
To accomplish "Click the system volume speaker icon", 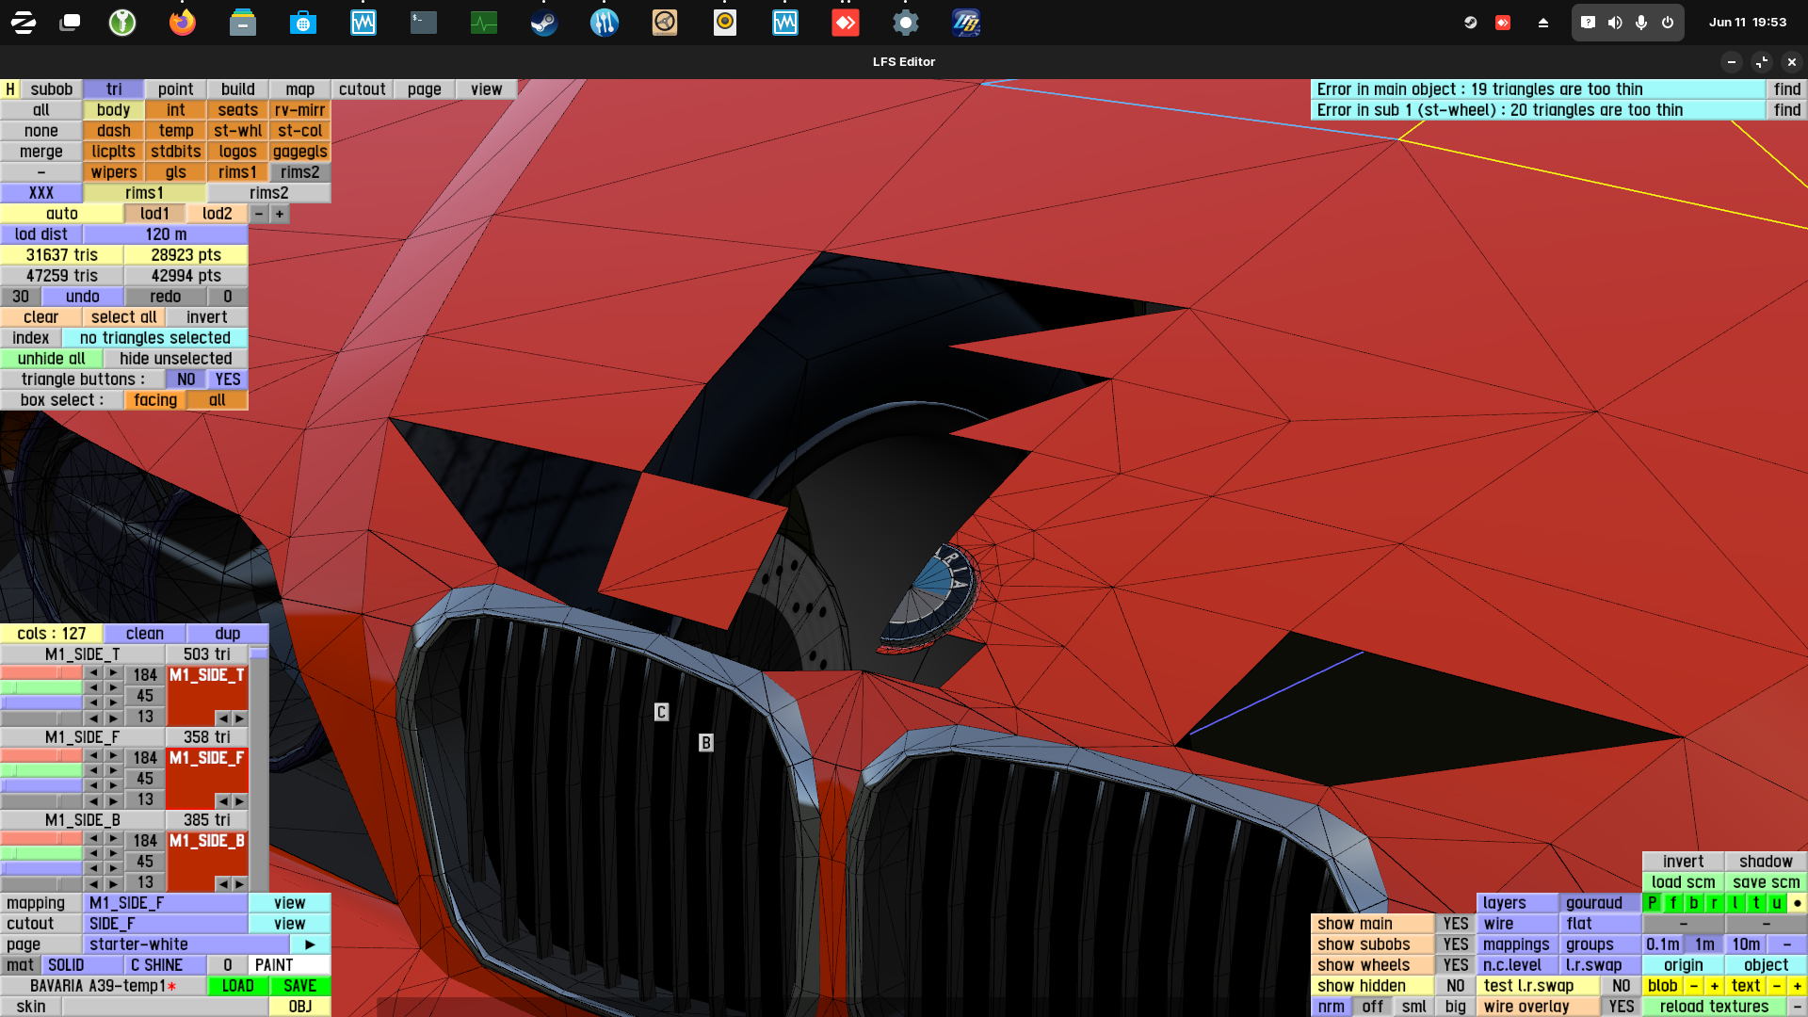I will [1614, 23].
